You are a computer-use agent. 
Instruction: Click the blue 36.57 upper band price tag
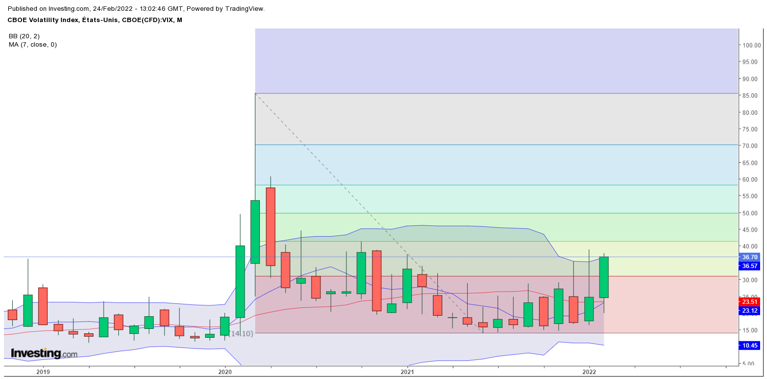[750, 266]
